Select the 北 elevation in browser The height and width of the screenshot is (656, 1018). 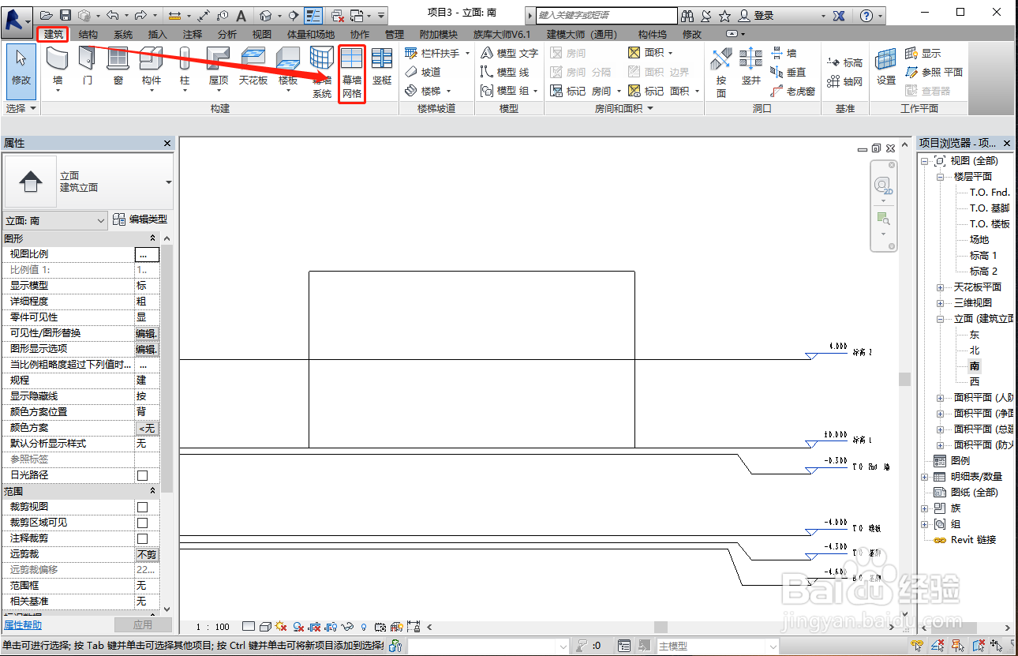point(975,350)
